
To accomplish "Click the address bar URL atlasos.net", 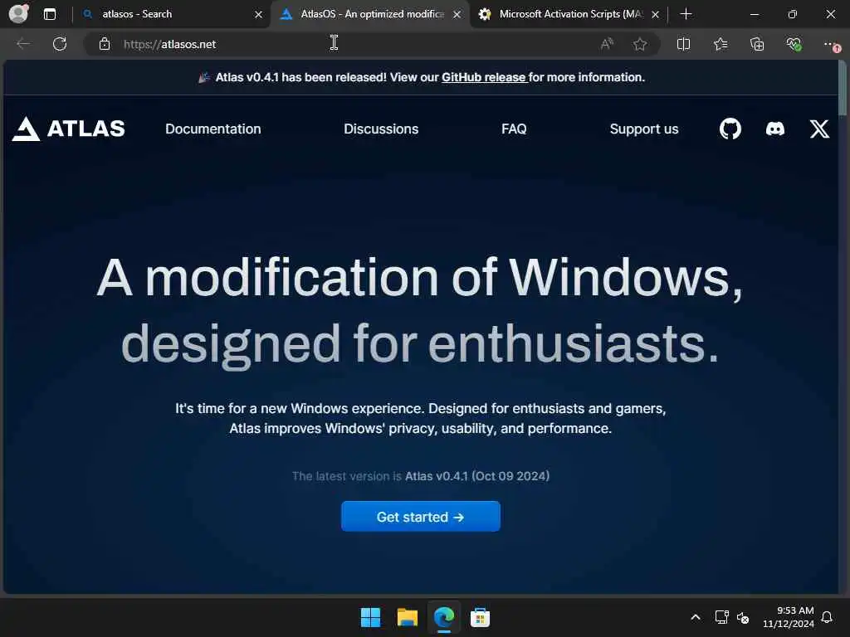I will (x=169, y=45).
